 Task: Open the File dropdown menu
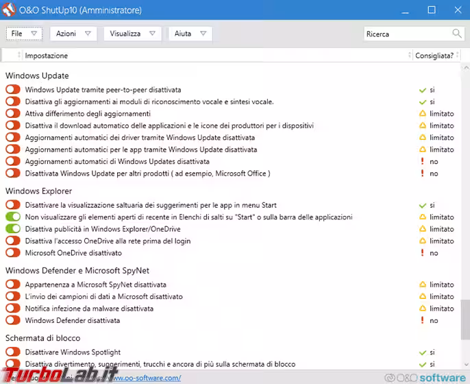pos(24,34)
